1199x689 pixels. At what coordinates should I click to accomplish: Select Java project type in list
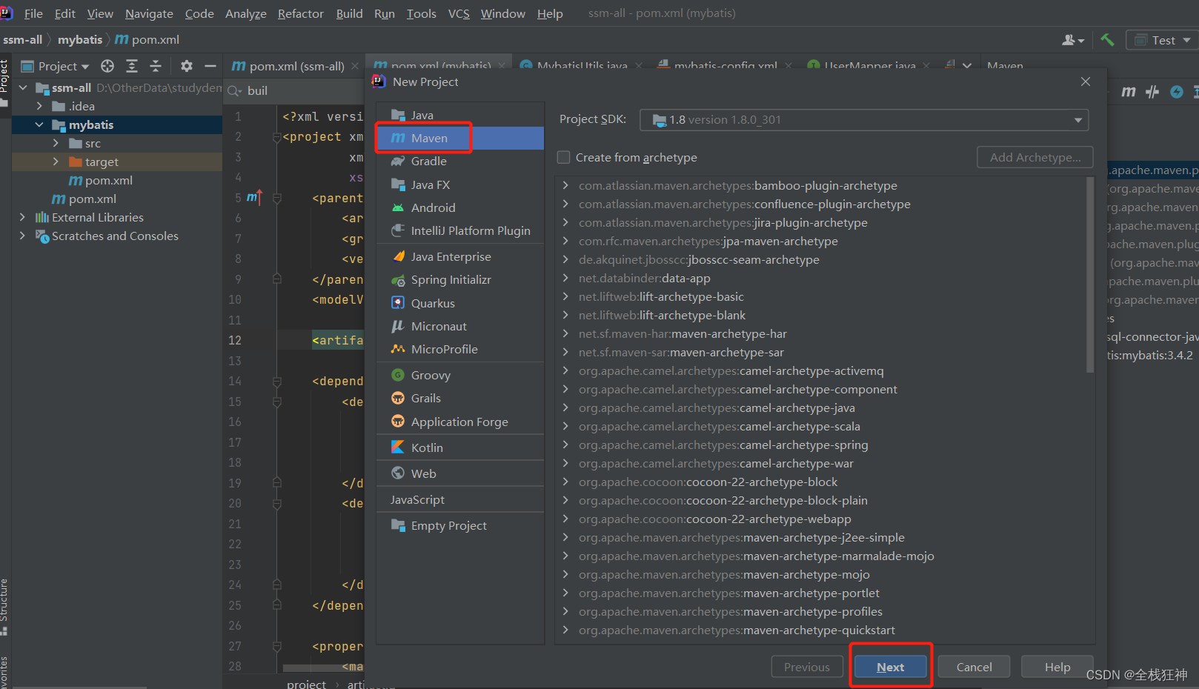[460, 115]
